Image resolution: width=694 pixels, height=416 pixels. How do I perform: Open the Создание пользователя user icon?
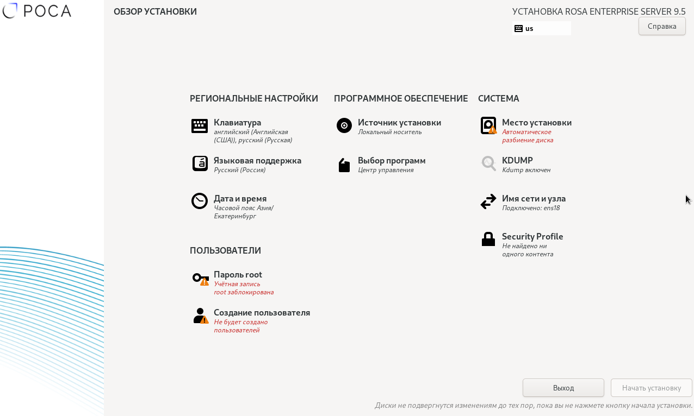click(x=200, y=316)
